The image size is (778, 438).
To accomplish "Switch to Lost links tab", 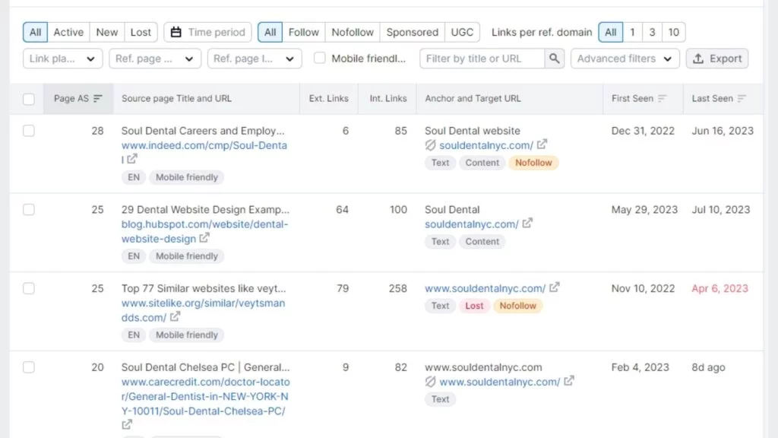I will point(141,32).
